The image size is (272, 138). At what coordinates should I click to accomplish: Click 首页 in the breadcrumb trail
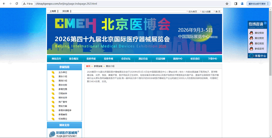tap(88, 66)
